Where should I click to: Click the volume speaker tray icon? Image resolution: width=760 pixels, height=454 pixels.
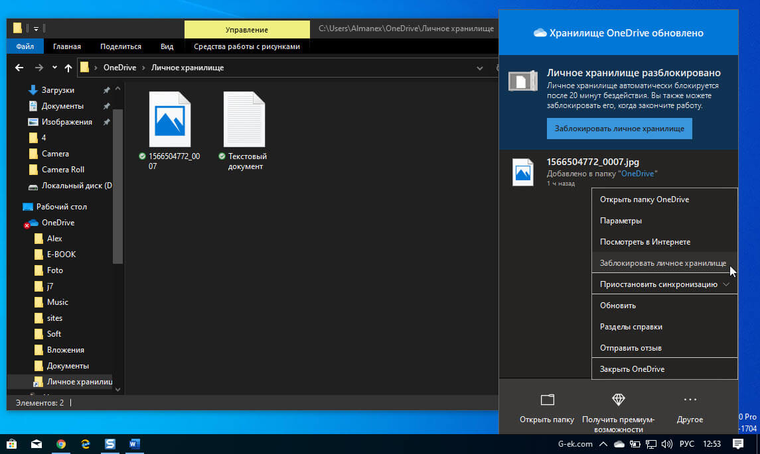[x=667, y=444]
